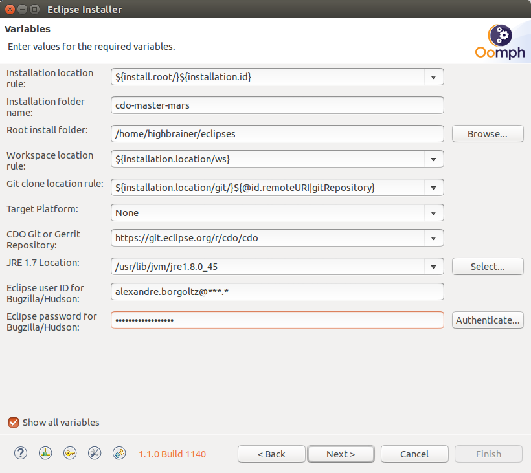The image size is (531, 473).
Task: Click the Select... JRE button
Action: [x=488, y=267]
